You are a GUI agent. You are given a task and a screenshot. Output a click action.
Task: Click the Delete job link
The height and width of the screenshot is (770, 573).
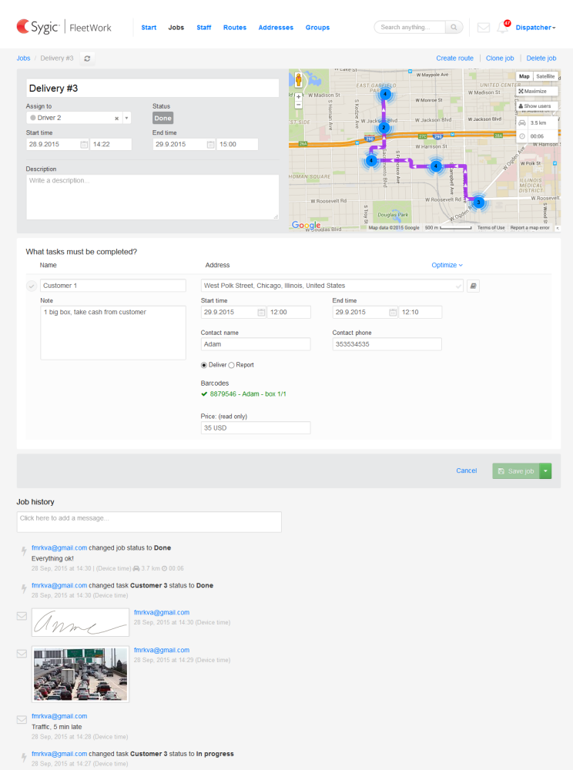tap(541, 58)
